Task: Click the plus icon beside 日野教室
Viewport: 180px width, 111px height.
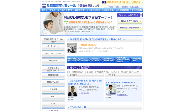Action: (106, 75)
